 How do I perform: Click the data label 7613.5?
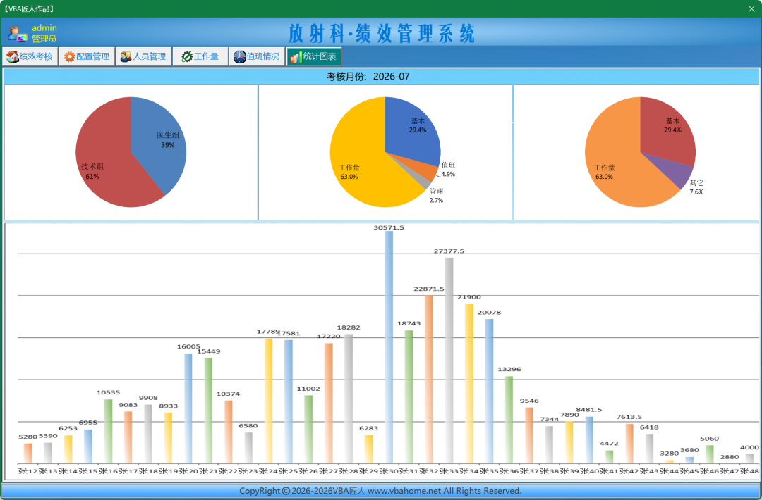pos(629,417)
